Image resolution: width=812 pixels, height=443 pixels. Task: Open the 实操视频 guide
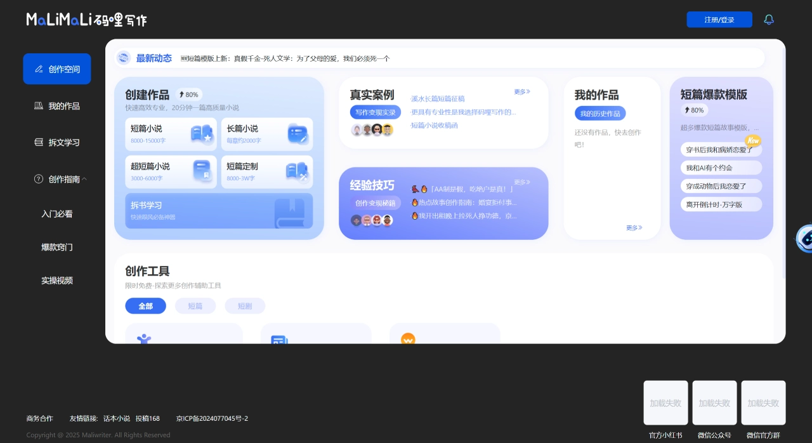(x=57, y=281)
